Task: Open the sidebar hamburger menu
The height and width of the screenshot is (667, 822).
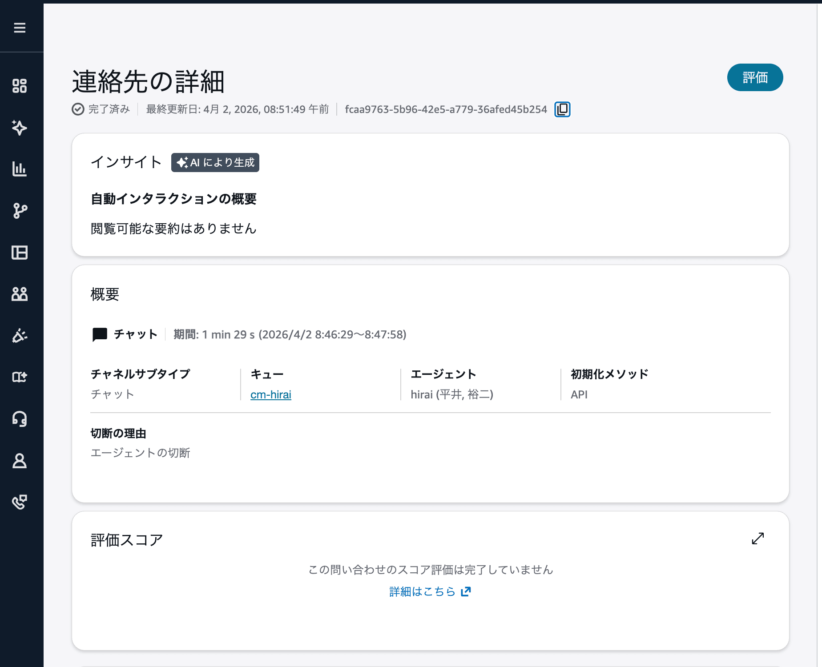Action: pyautogui.click(x=20, y=28)
